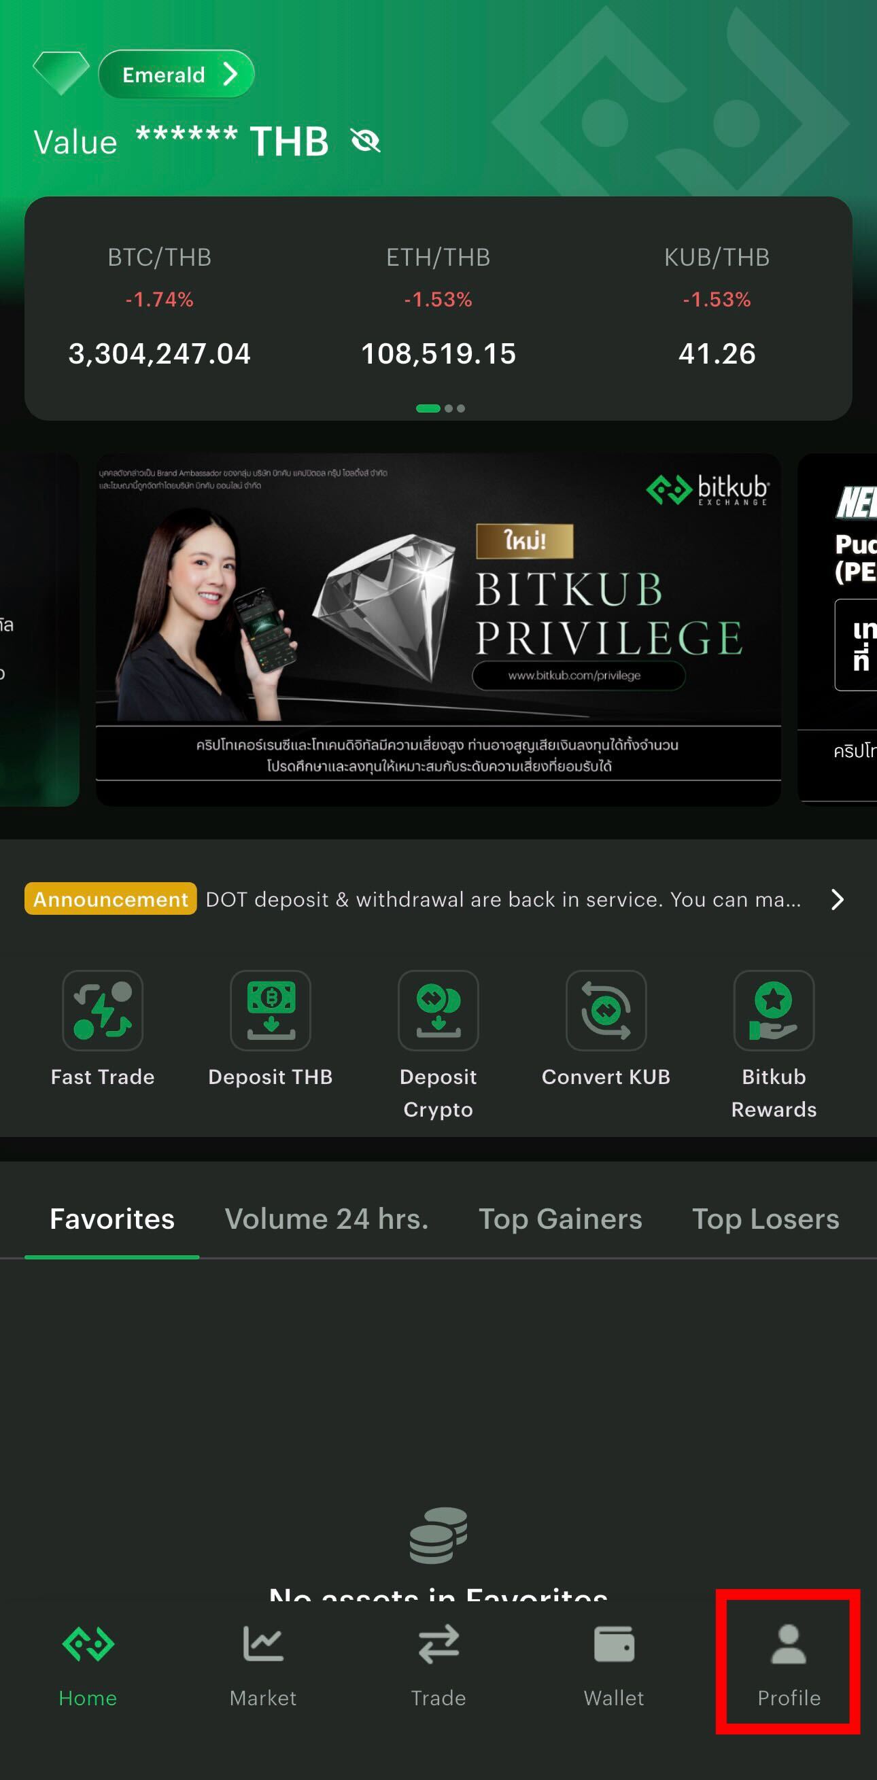Viewport: 877px width, 1780px height.
Task: Select the Convert KUB icon
Action: coord(606,1010)
